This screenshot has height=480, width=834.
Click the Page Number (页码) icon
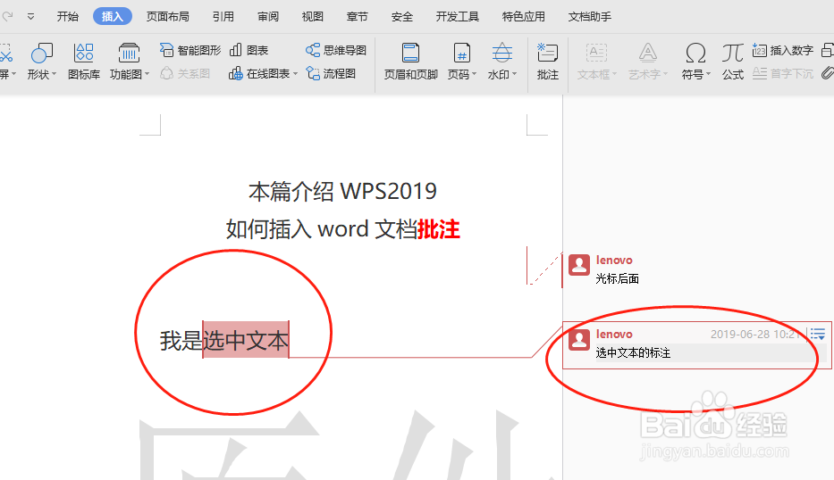pos(461,54)
